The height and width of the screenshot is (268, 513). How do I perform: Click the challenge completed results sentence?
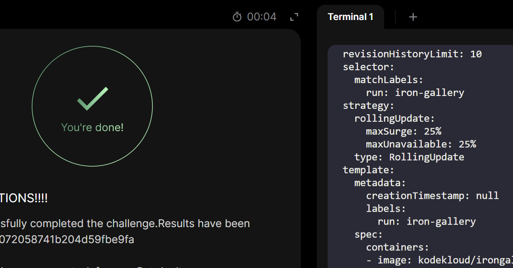[125, 223]
